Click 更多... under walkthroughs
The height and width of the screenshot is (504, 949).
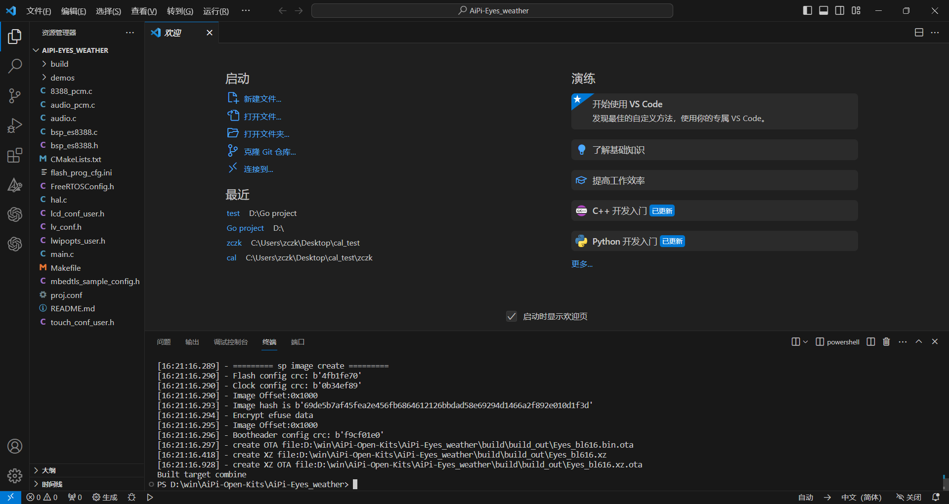coord(582,264)
